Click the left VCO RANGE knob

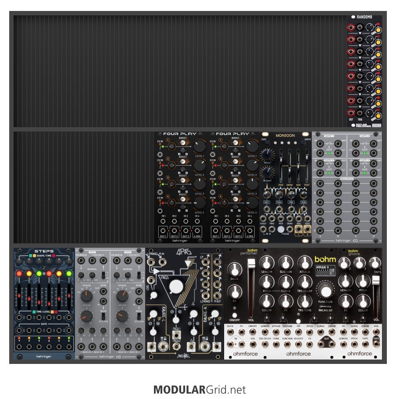tap(86, 296)
